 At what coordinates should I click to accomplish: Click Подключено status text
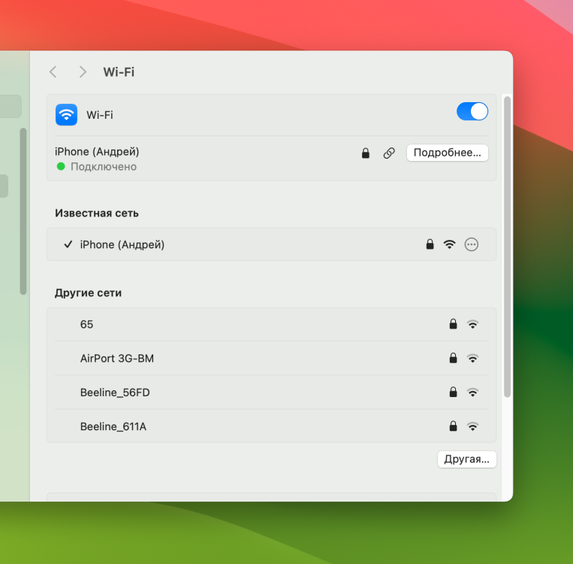(x=104, y=167)
